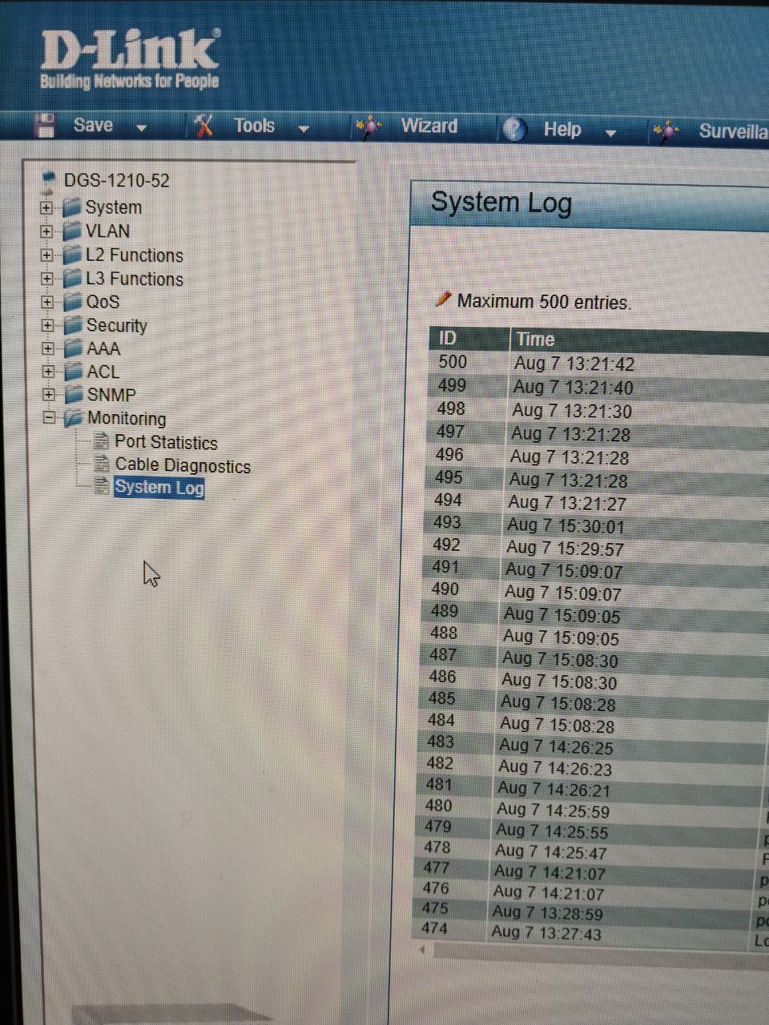The image size is (769, 1025).
Task: Select log entry ID 474
Action: [434, 928]
